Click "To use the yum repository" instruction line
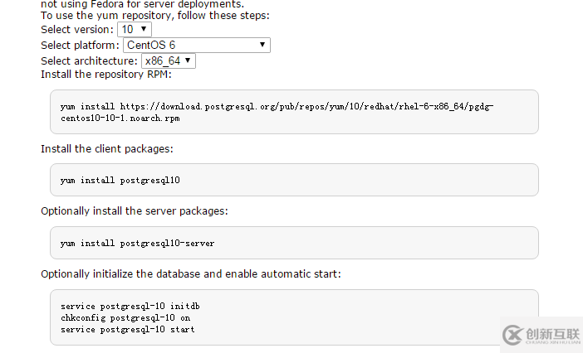The image size is (583, 353). pos(155,15)
